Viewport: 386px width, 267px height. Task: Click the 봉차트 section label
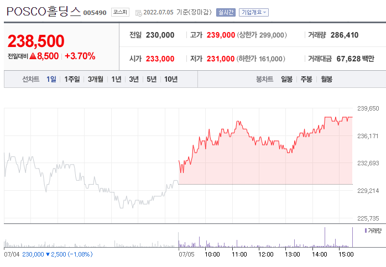(x=265, y=79)
